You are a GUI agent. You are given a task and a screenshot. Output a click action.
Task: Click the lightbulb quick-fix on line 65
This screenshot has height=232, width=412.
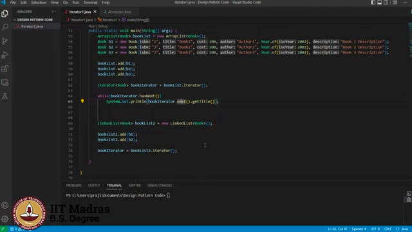pos(82,101)
